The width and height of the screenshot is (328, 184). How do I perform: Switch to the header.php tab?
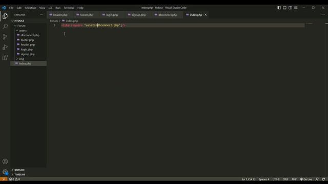click(x=60, y=15)
